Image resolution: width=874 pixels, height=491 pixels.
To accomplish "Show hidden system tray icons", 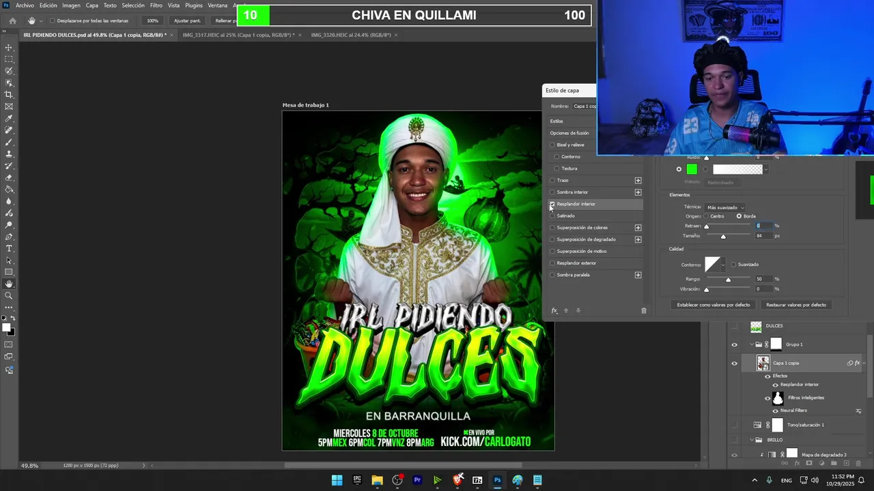I will tap(755, 480).
